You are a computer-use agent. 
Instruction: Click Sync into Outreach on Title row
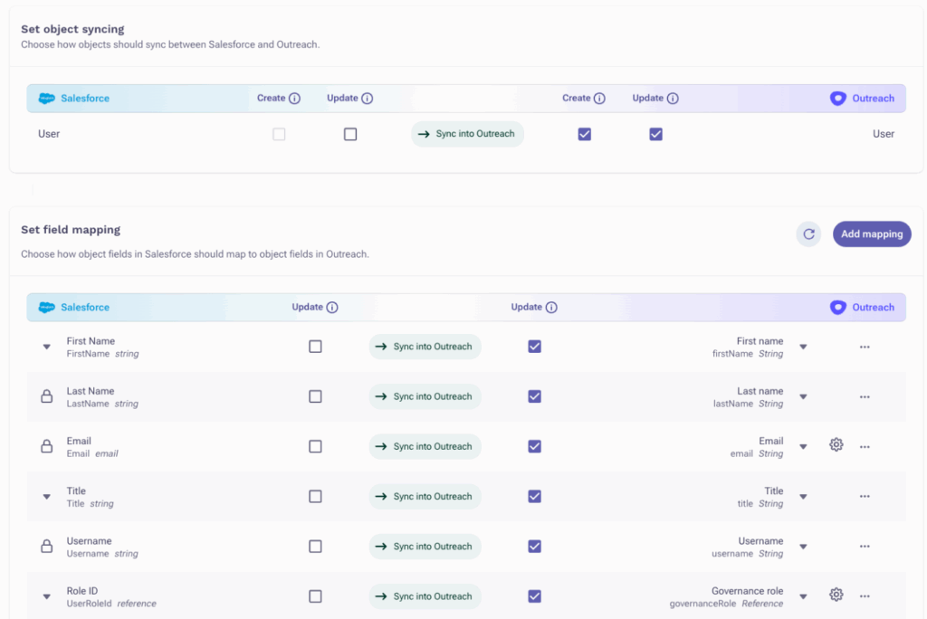pyautogui.click(x=425, y=497)
